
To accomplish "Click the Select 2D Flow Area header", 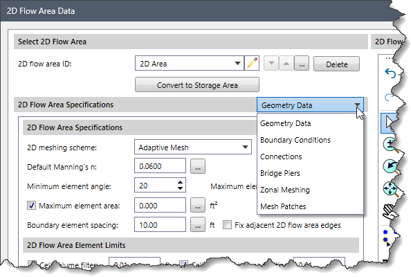I will [191, 42].
